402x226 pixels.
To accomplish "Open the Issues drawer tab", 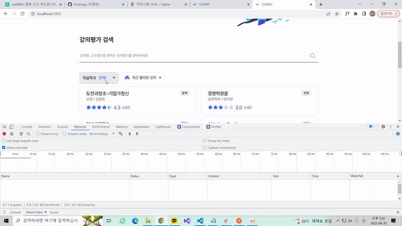I will [54, 212].
